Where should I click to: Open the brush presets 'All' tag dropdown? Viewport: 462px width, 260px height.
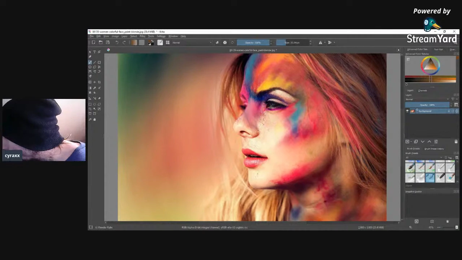(x=424, y=158)
